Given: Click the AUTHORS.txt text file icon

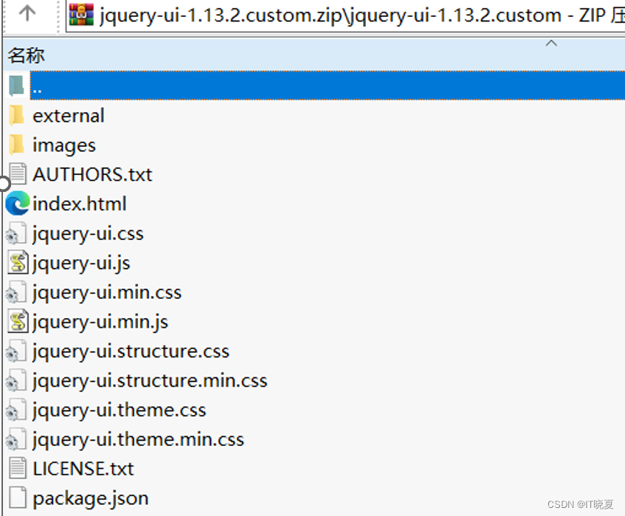Looking at the screenshot, I should click(18, 174).
